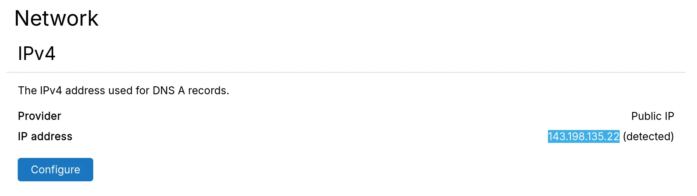Click the Network page heading

click(x=56, y=18)
